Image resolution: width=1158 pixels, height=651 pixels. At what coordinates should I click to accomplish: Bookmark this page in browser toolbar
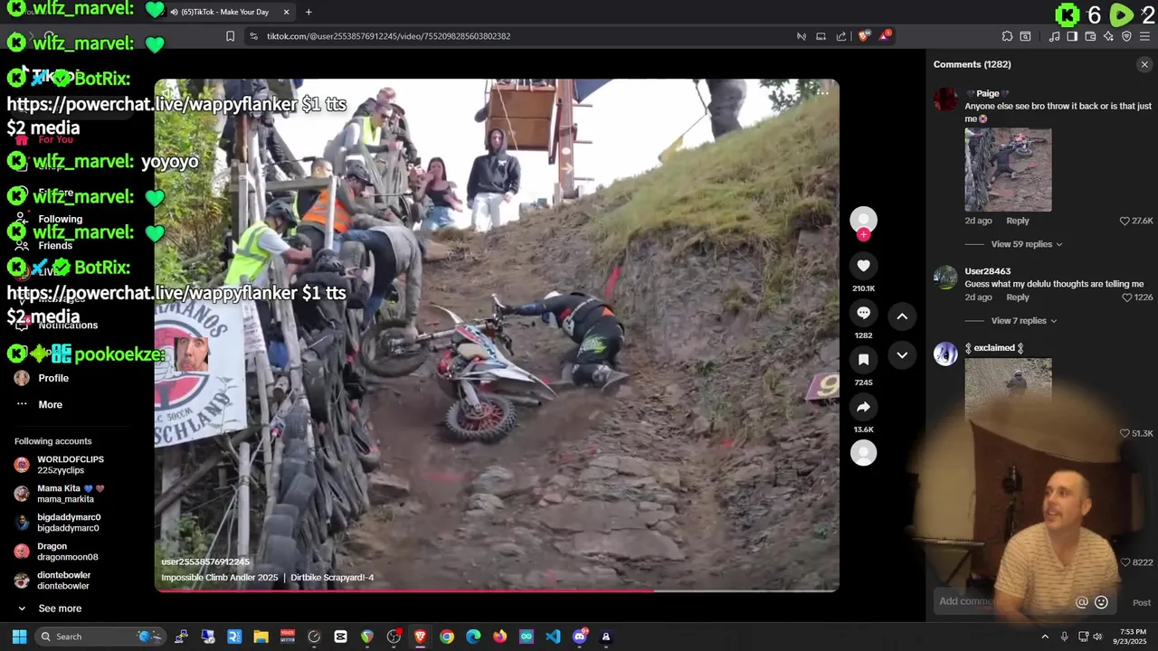(230, 36)
